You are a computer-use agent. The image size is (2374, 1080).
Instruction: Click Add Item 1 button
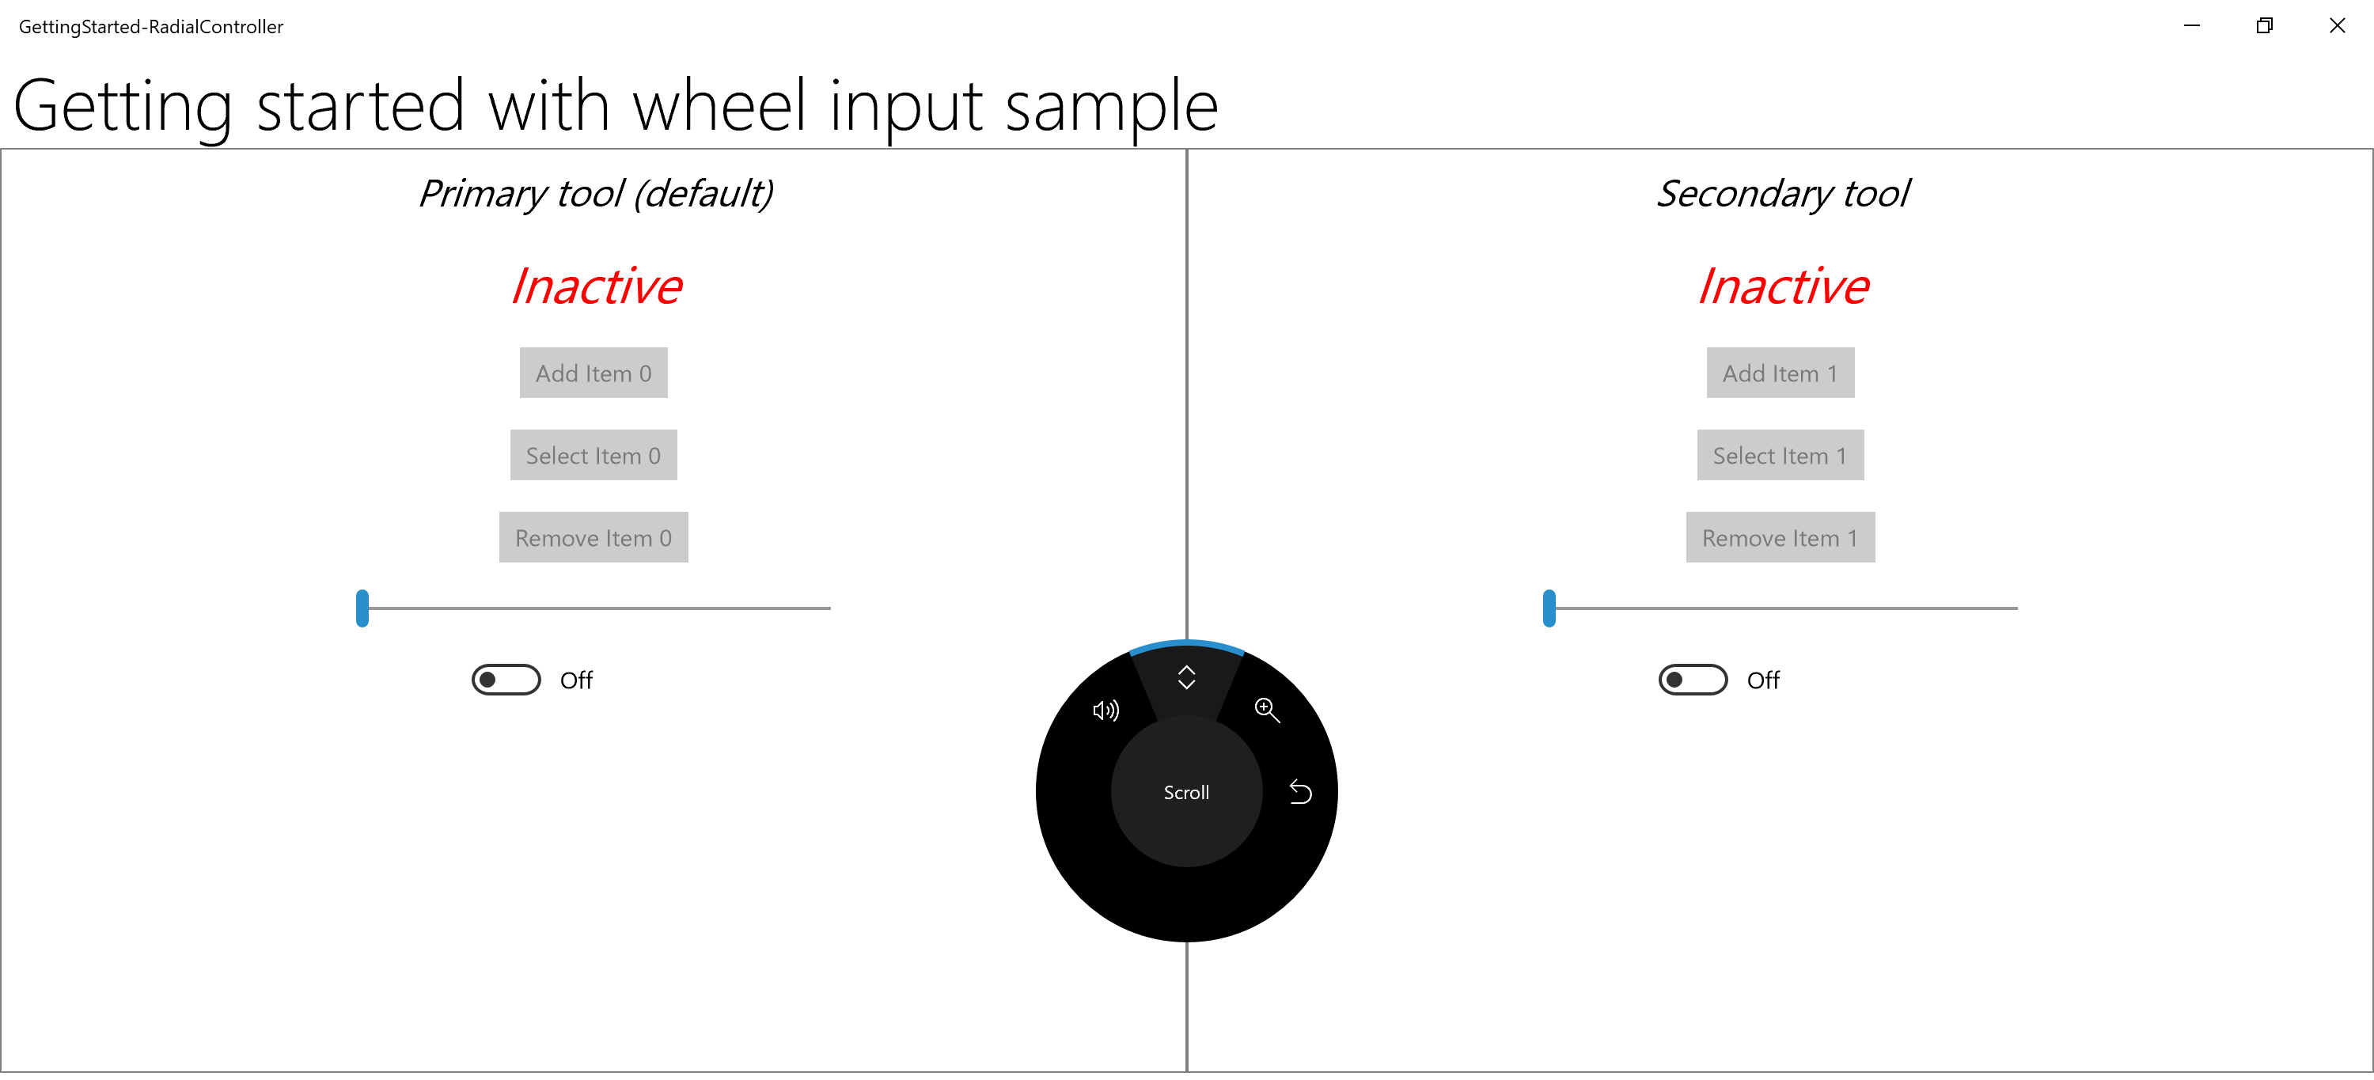click(x=1779, y=373)
